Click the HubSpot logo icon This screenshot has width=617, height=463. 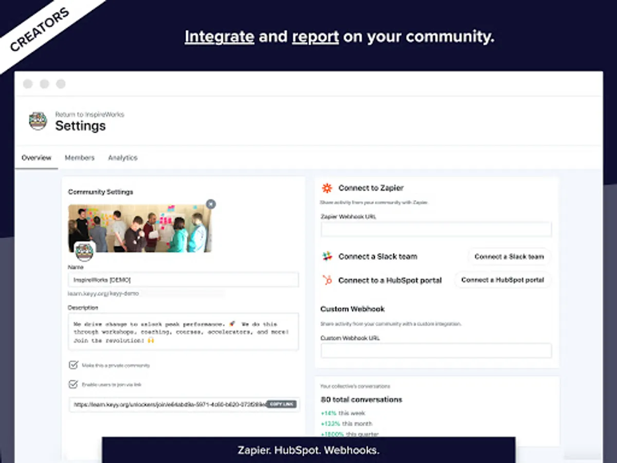point(327,280)
